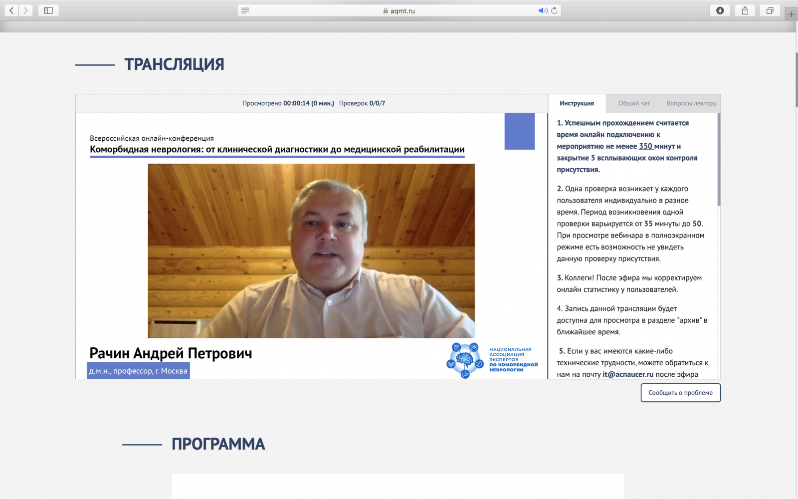Click the Национальная ассоциация экспертов text
Viewport: 798px width, 499px height.
(513, 360)
